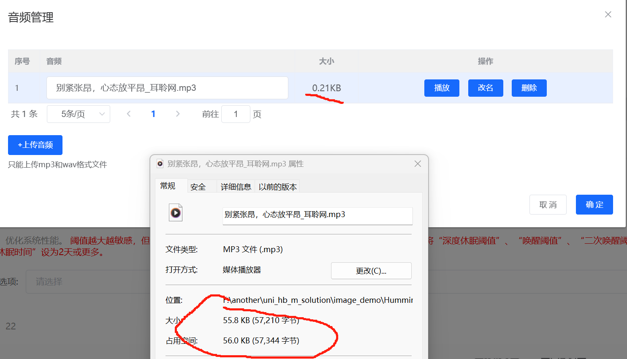Select page 1 in the pagination bar
Viewport: 627px width, 359px height.
point(153,114)
